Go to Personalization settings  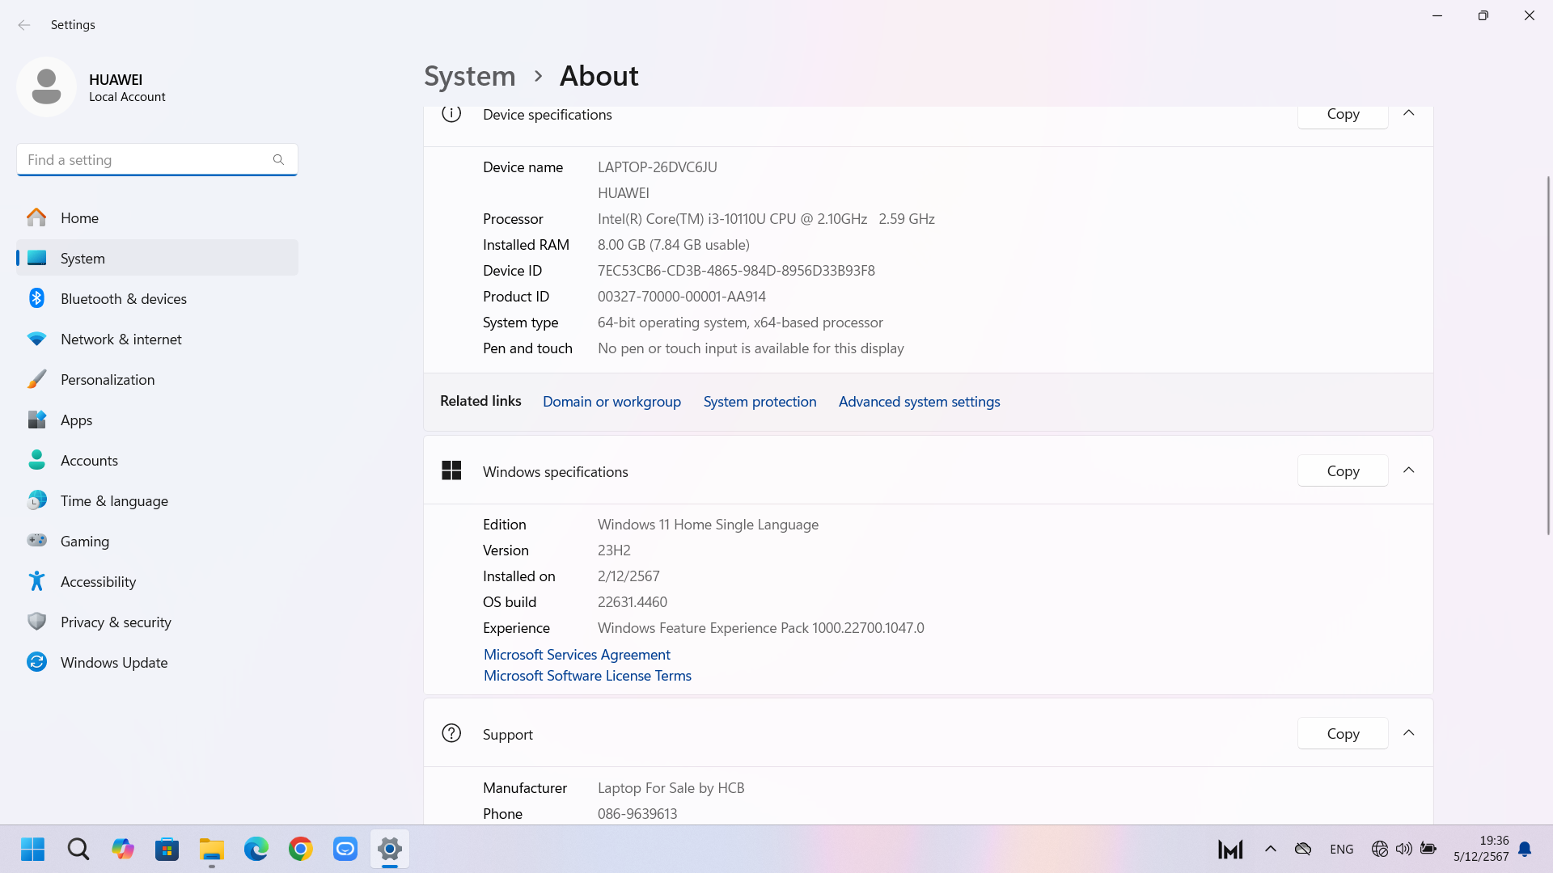coord(157,379)
